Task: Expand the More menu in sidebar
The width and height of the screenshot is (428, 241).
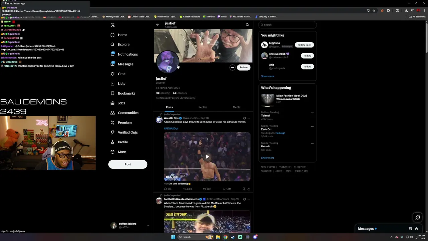Action: pos(118,152)
